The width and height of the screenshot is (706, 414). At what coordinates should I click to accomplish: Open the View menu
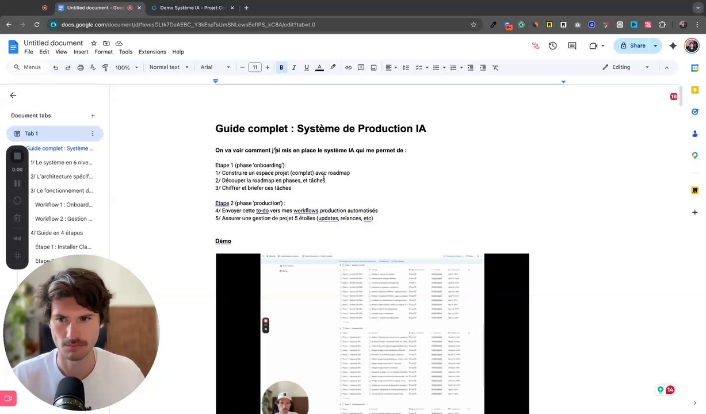61,52
